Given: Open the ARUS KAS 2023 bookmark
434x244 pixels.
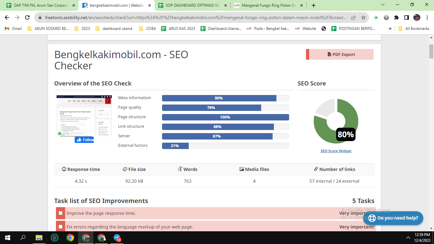Looking at the screenshot, I should 178,29.
